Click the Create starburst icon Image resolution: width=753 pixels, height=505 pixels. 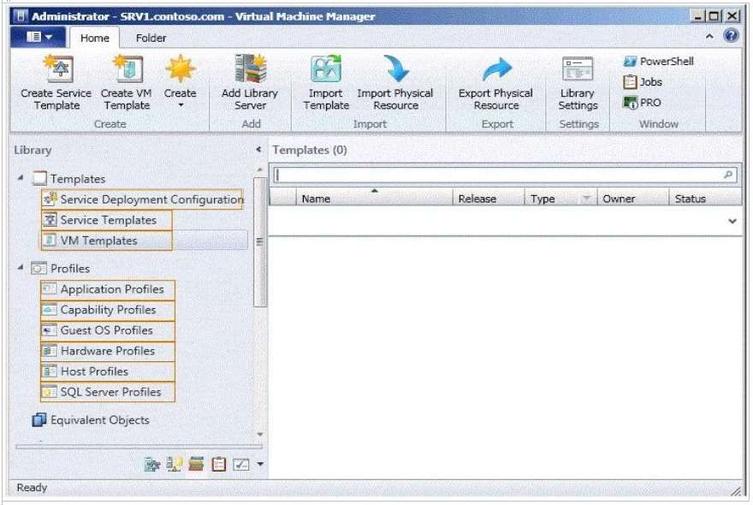click(x=180, y=68)
